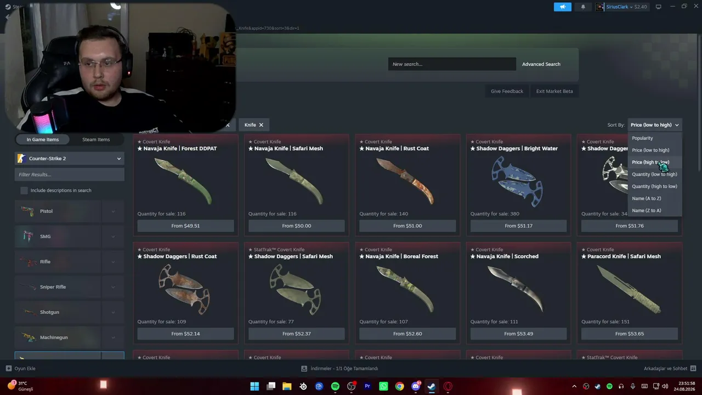Remove the Knife filter tag
Image resolution: width=702 pixels, height=395 pixels.
pos(261,125)
